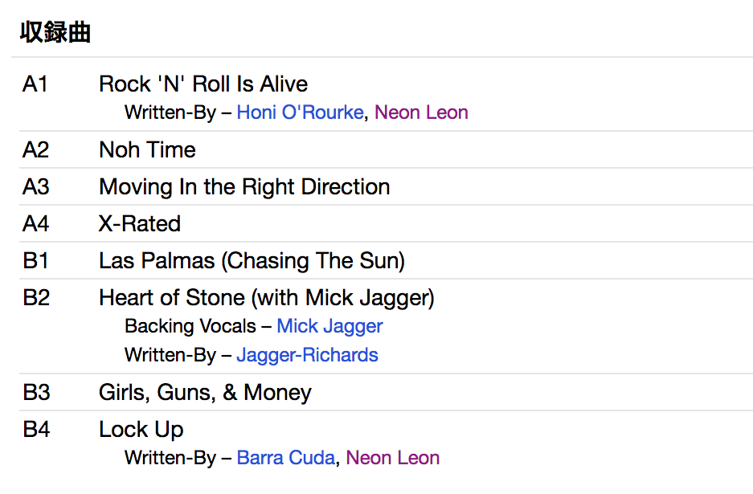Click Neon Leon link under Lock Up

(393, 458)
